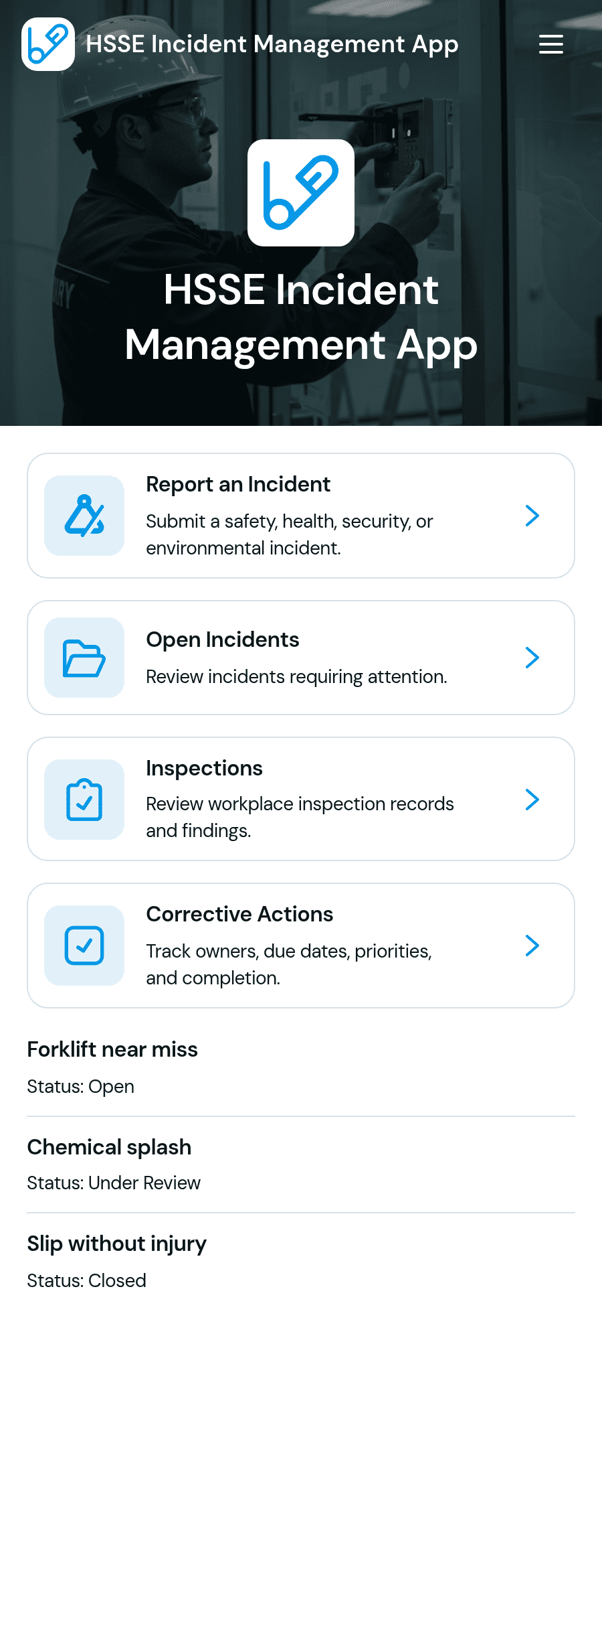Expand Report an Incident chevron arrow

point(532,516)
